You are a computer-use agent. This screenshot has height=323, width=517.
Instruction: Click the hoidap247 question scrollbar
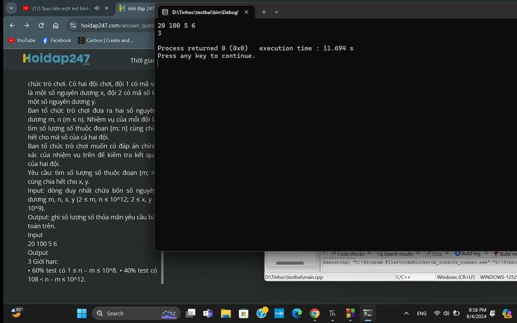tap(162, 267)
